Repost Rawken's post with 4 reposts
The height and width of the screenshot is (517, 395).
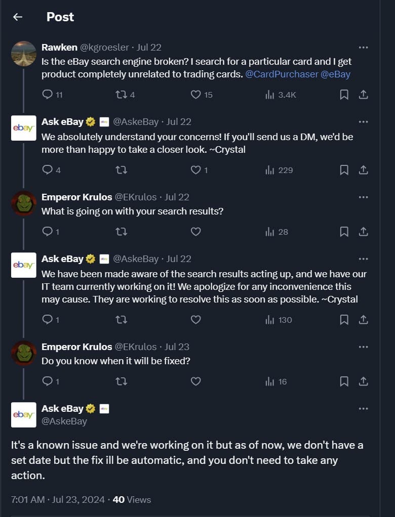pos(122,95)
